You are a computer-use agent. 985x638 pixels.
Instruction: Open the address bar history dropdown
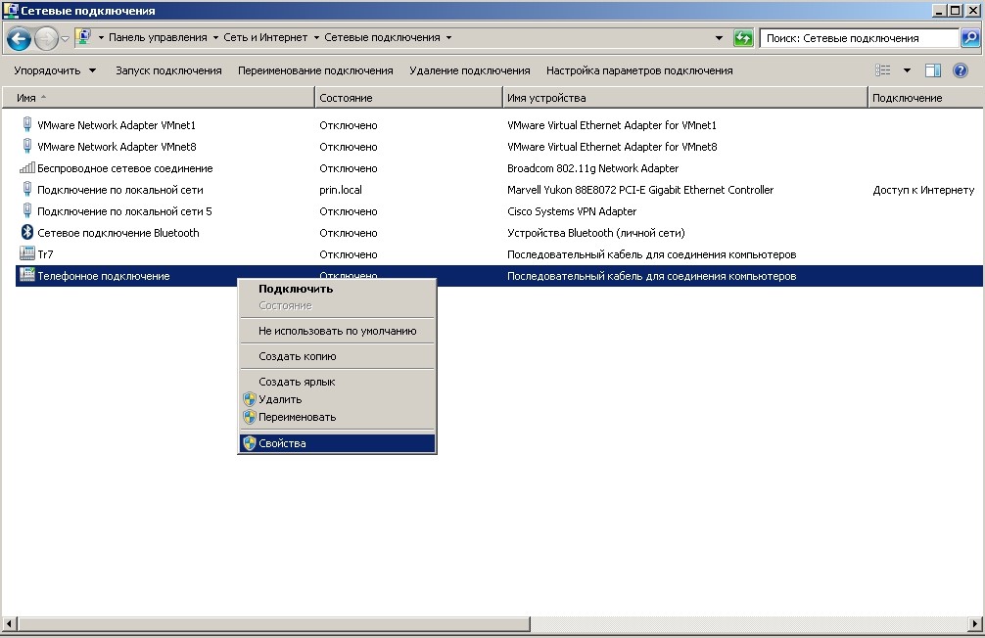tap(719, 38)
